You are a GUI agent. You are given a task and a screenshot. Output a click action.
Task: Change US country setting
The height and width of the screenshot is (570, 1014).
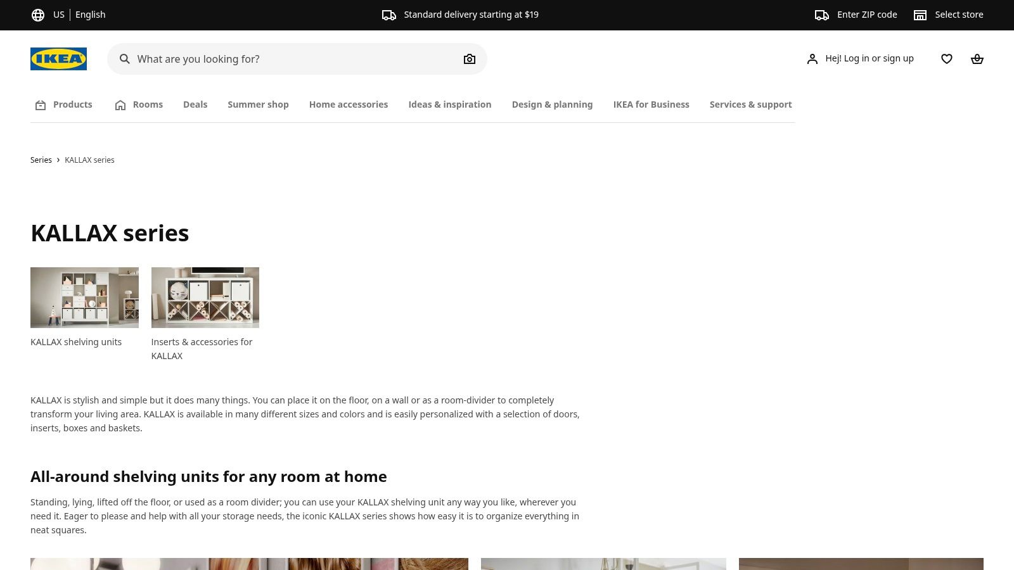tap(59, 15)
